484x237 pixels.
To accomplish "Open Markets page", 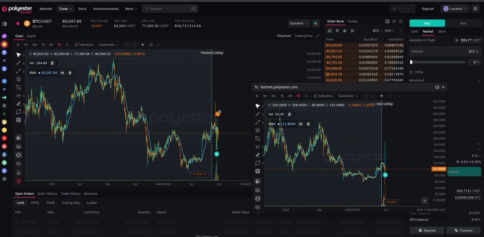I will (46, 8).
